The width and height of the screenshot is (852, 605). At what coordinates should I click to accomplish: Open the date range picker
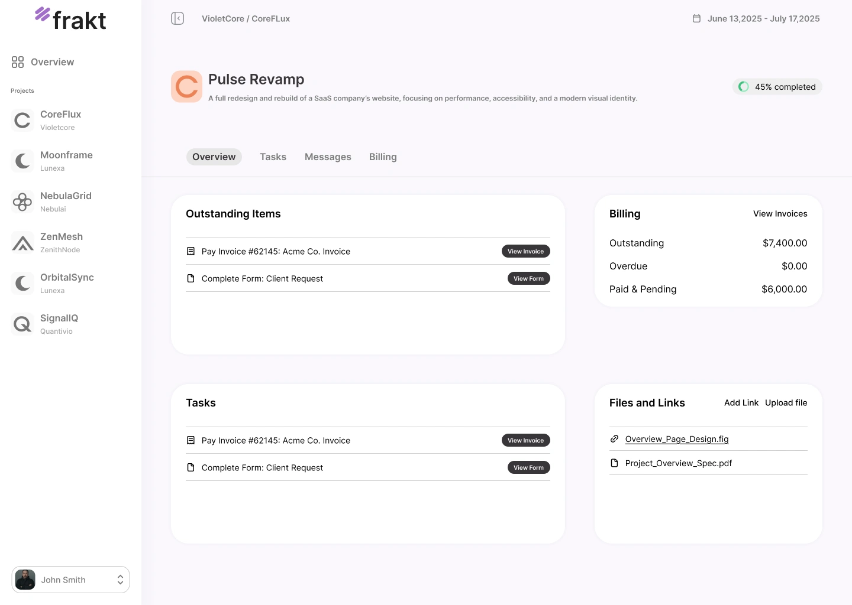tap(763, 19)
